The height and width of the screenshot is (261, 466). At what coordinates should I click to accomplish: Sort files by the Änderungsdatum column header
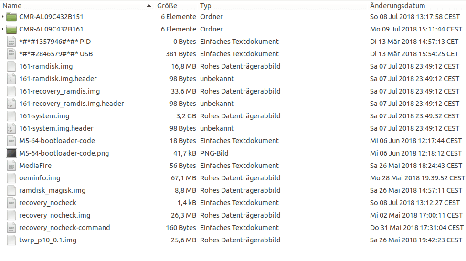pos(417,6)
